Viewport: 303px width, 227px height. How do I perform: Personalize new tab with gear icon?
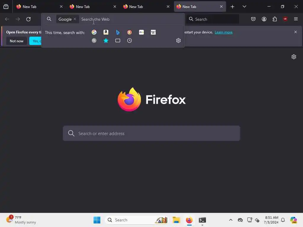tap(294, 57)
